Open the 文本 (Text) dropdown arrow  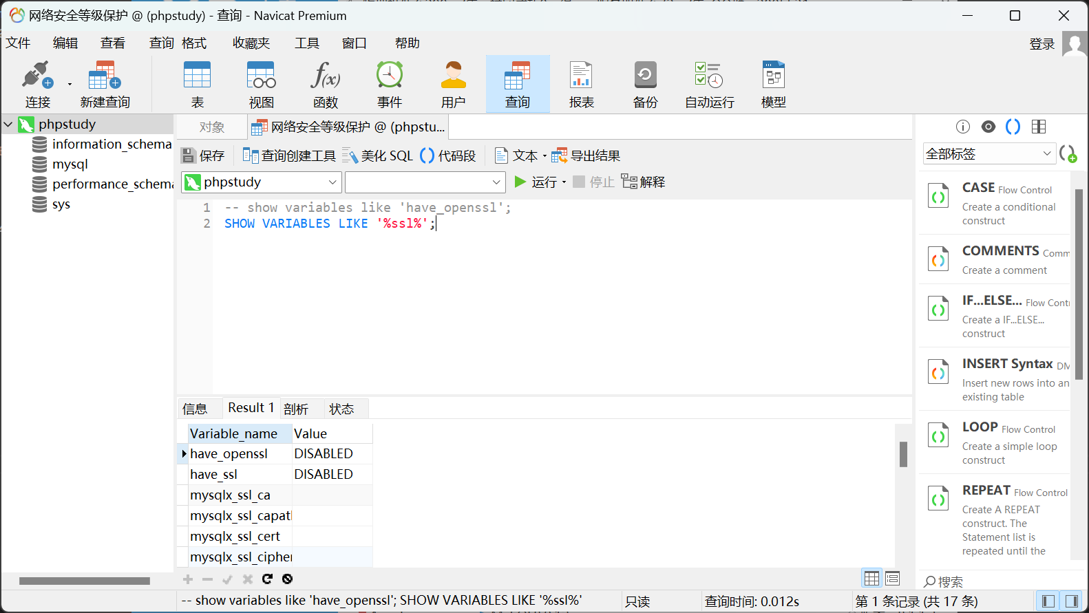pyautogui.click(x=544, y=156)
